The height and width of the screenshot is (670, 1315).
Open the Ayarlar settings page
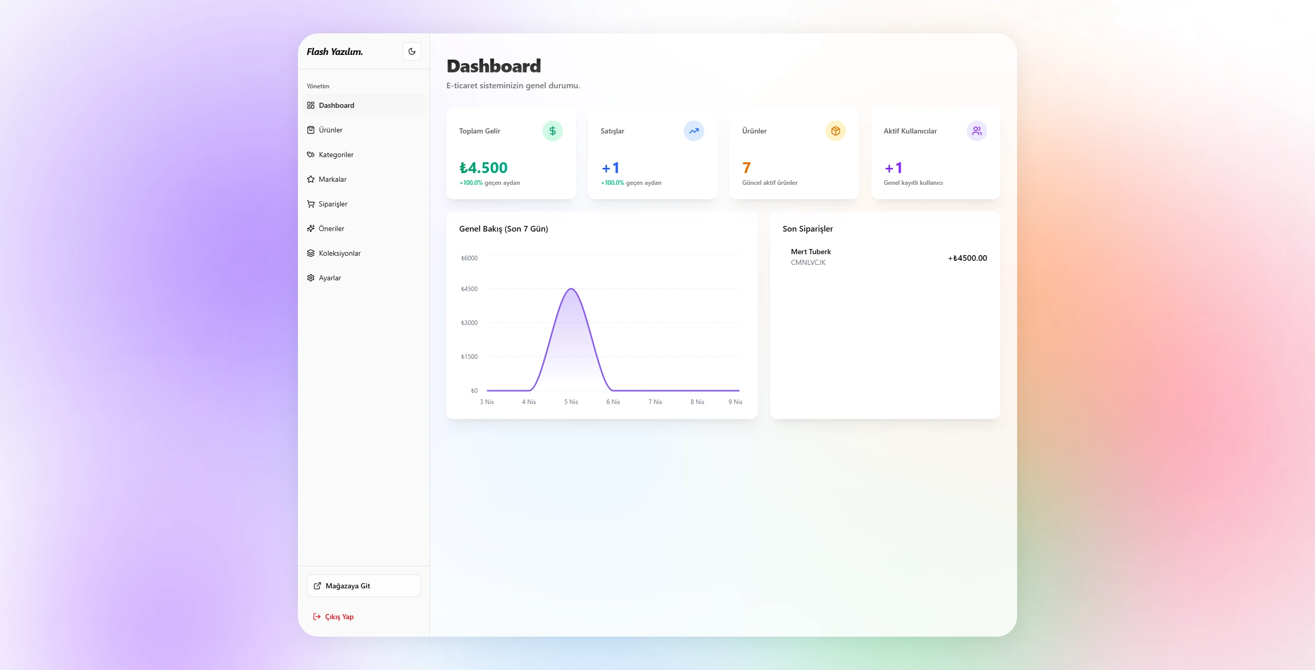coord(329,278)
